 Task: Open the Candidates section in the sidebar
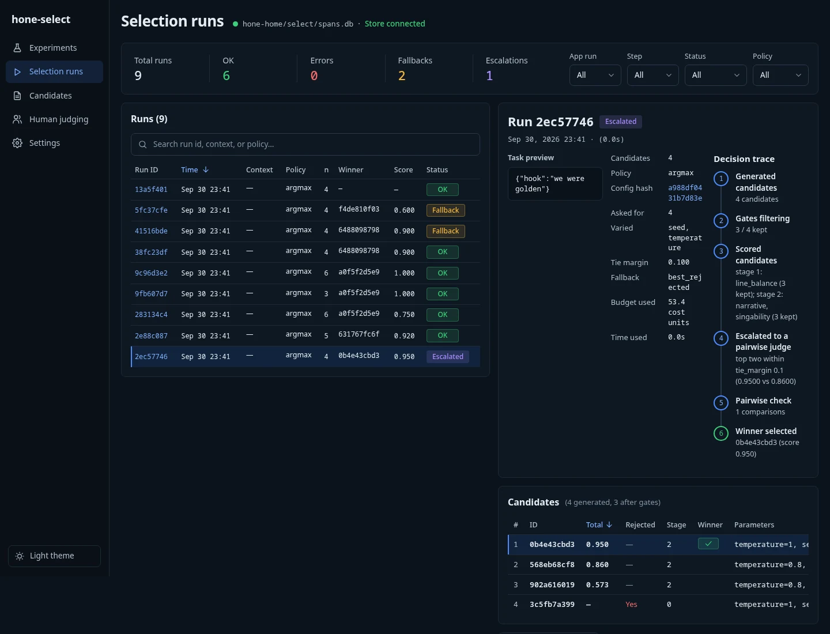pos(54,96)
